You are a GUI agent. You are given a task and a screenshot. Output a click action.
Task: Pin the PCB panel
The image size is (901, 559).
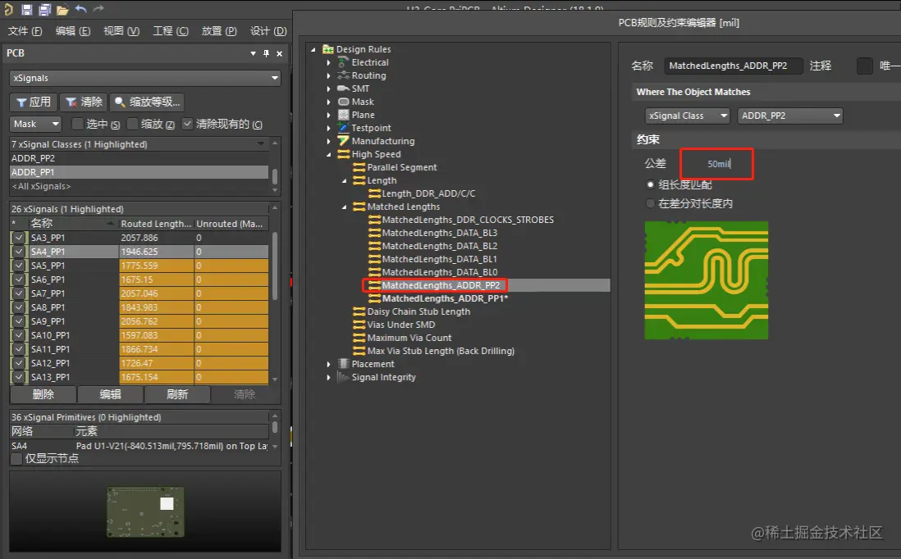tap(266, 53)
